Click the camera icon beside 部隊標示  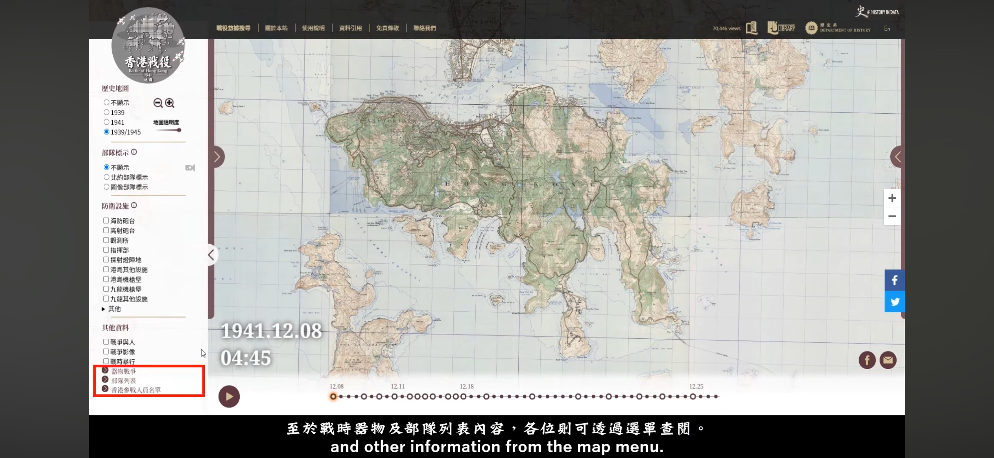(190, 168)
